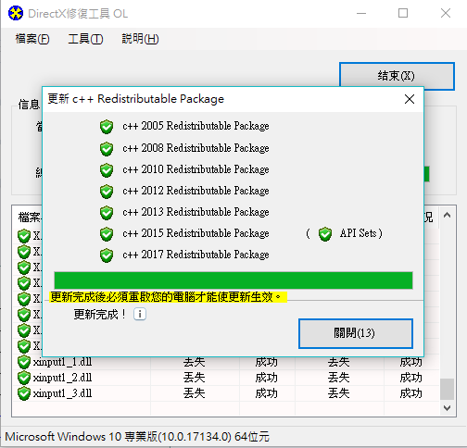The image size is (467, 448).
Task: Click the shield icon for xinput1_2.dll
Action: (x=24, y=378)
